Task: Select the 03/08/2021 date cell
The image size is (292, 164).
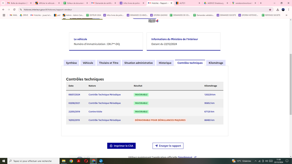Action: tap(74, 103)
